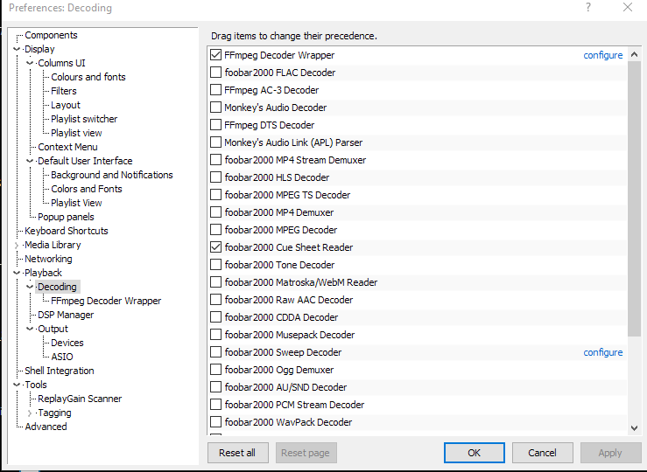
Task: Collapse the Columns UI branch
Action: coord(30,63)
